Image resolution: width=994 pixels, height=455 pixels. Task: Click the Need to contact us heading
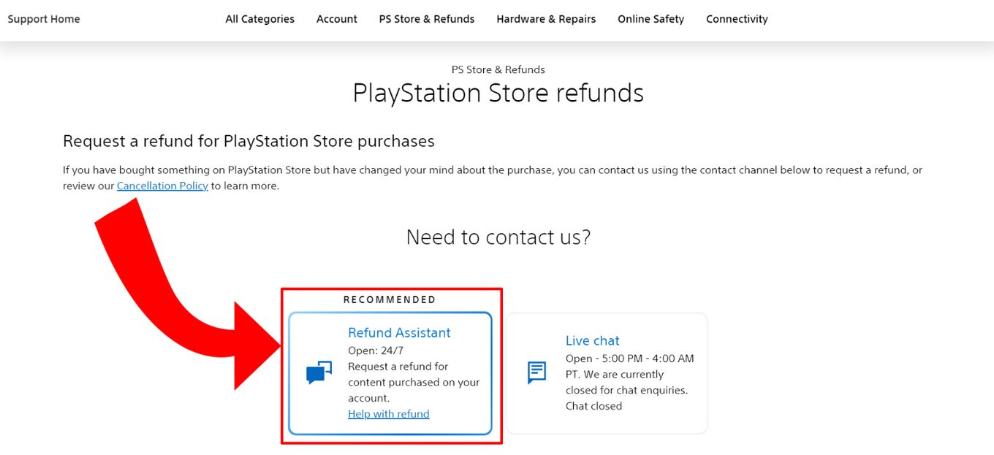(x=498, y=237)
